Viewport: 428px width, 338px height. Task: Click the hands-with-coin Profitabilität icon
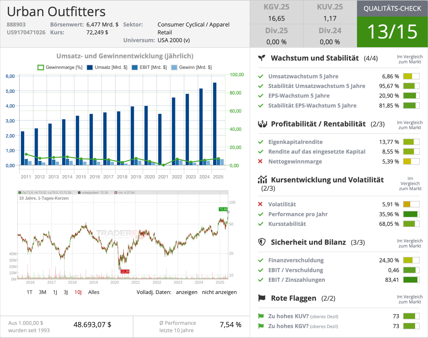coord(262,124)
